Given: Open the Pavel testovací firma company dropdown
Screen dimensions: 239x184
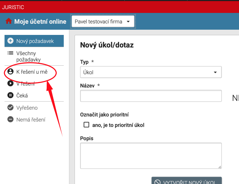Looking at the screenshot, I should point(103,22).
